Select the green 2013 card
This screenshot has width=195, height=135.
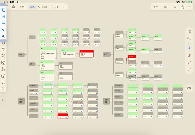coord(47,76)
